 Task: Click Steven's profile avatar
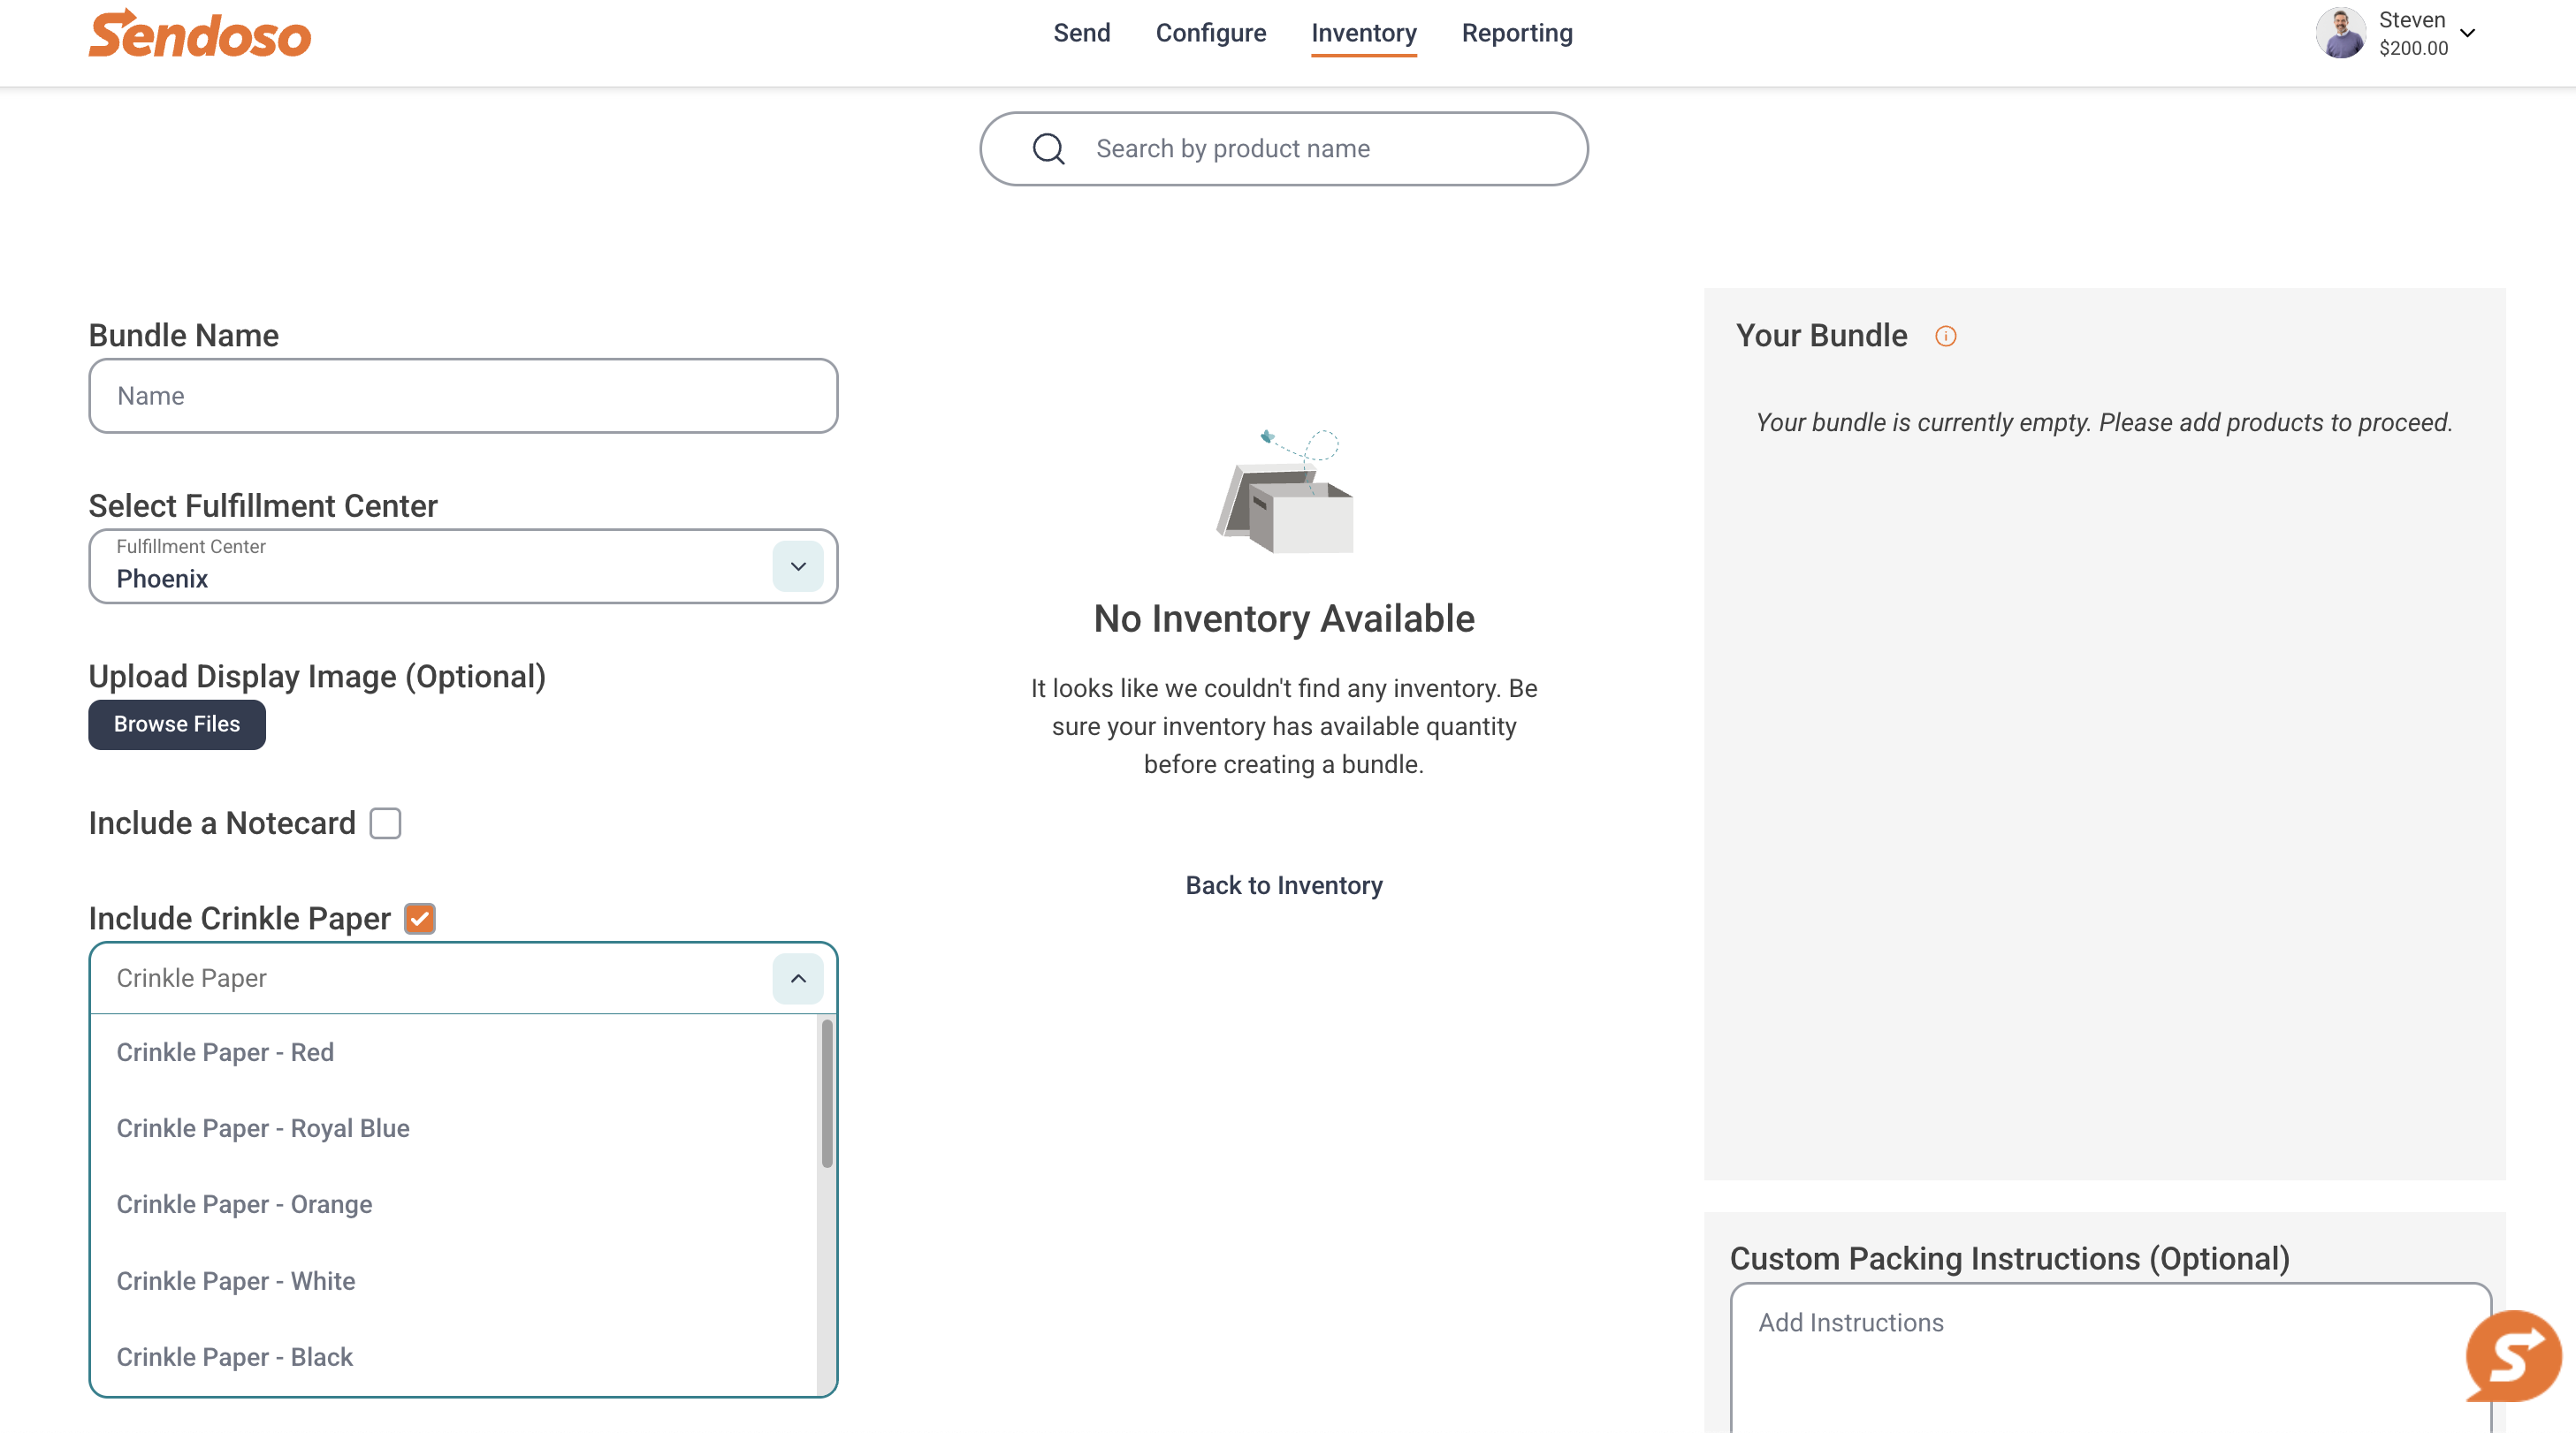coord(2340,33)
